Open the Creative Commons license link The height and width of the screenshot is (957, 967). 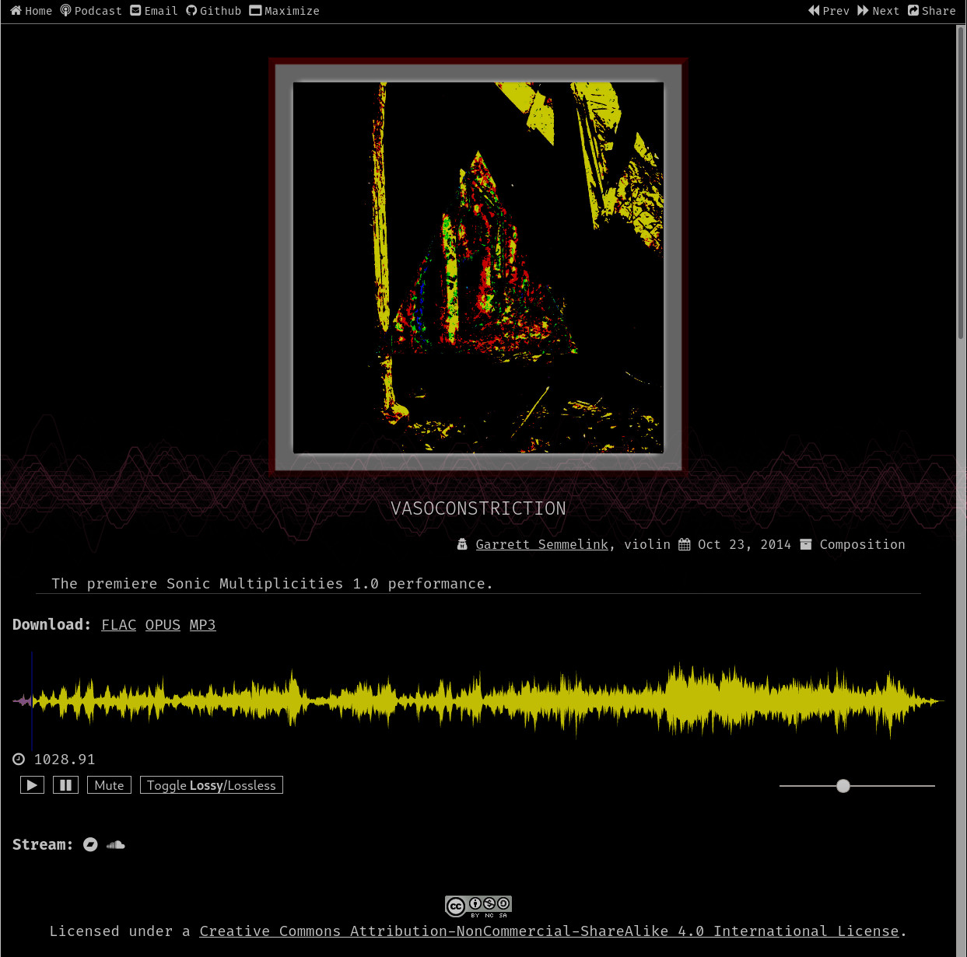pos(549,931)
